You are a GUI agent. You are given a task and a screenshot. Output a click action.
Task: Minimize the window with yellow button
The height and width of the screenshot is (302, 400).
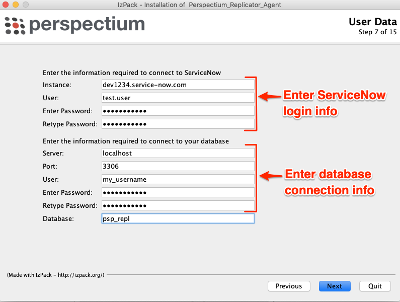[x=16, y=5]
